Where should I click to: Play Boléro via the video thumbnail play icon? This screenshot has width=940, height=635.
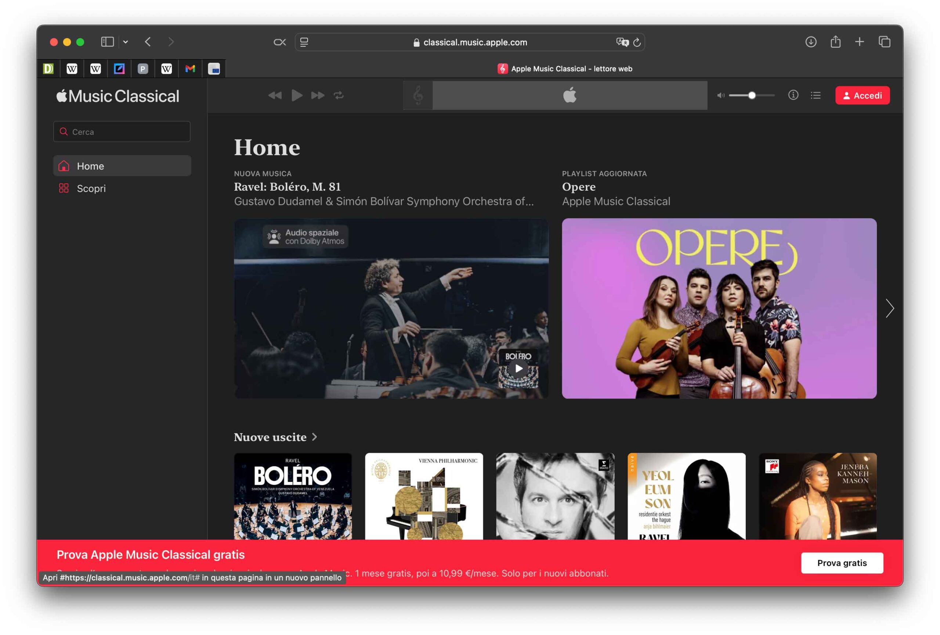tap(518, 368)
